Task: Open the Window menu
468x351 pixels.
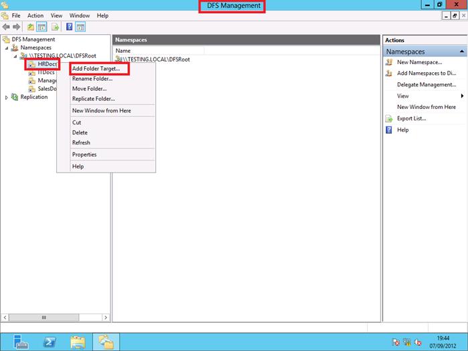Action: (80, 15)
